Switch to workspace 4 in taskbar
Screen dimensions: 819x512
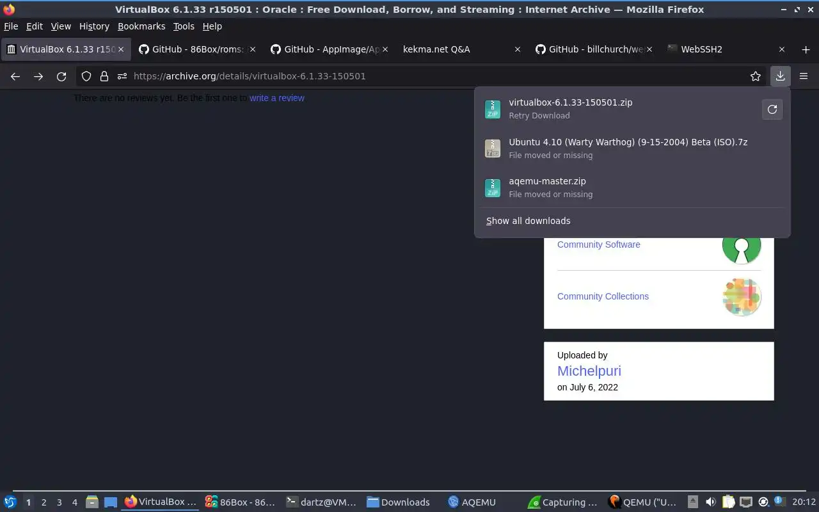point(75,502)
